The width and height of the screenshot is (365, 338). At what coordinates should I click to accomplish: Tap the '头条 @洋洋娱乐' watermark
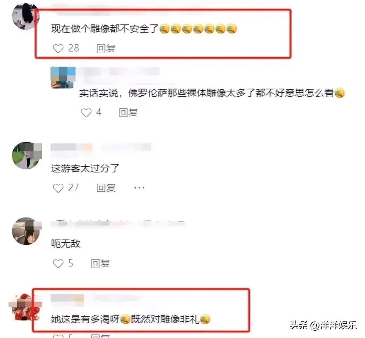point(323,325)
